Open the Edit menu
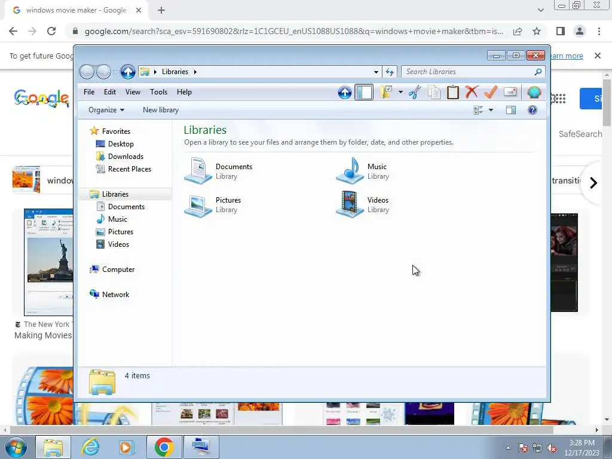This screenshot has width=612, height=459. pos(110,92)
